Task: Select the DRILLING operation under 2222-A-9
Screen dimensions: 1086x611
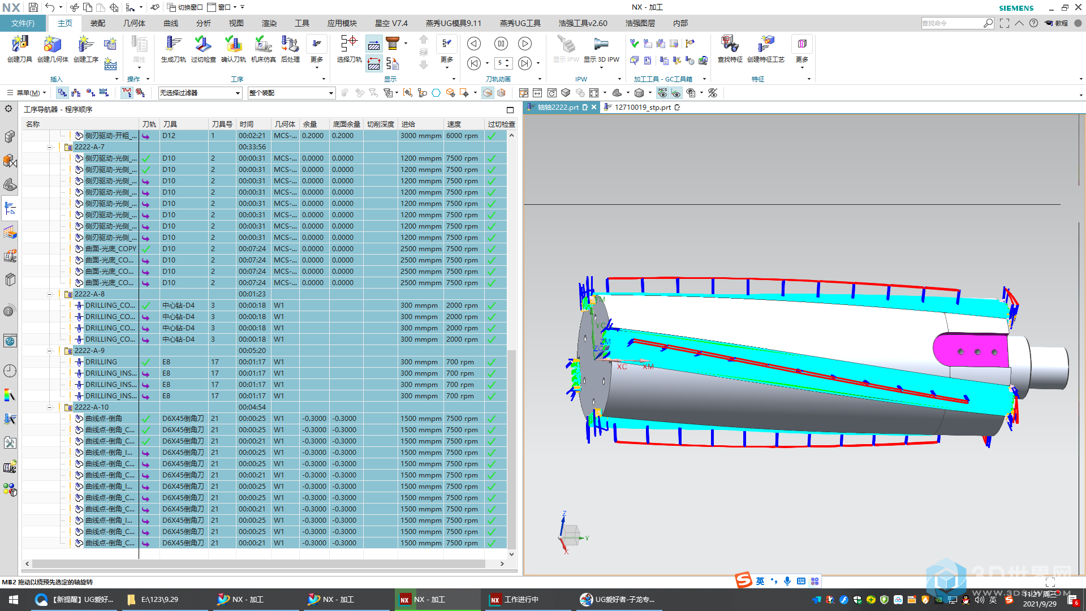Action: pyautogui.click(x=101, y=362)
